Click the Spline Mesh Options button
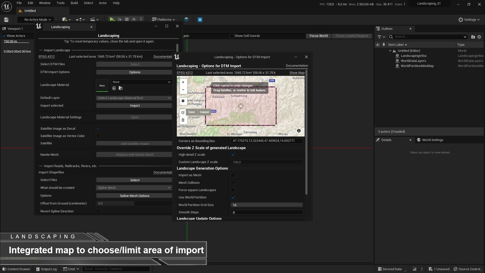This screenshot has width=485, height=273. coord(135,196)
